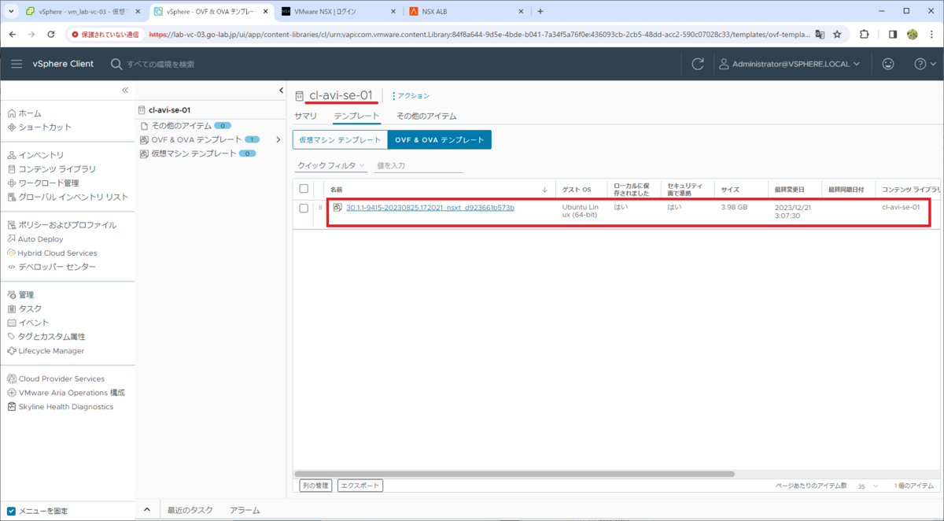Open Administration in sidebar
The width and height of the screenshot is (944, 521).
20,294
